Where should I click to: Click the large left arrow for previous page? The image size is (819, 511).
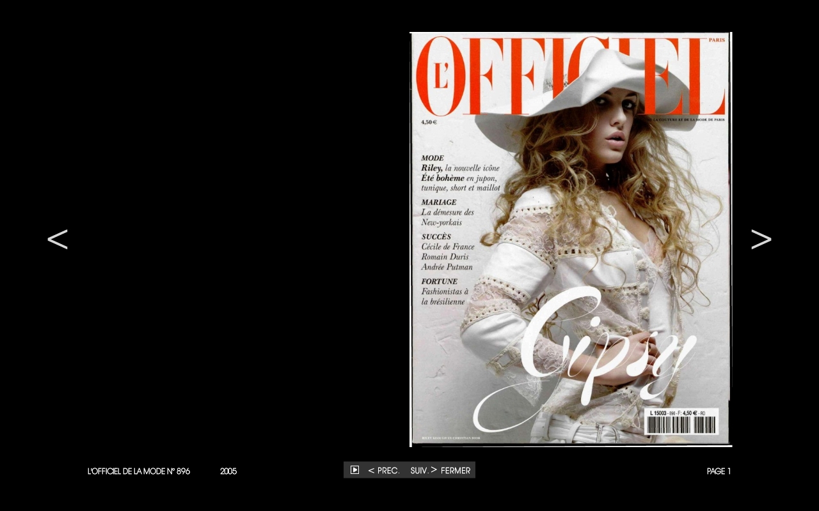coord(58,239)
